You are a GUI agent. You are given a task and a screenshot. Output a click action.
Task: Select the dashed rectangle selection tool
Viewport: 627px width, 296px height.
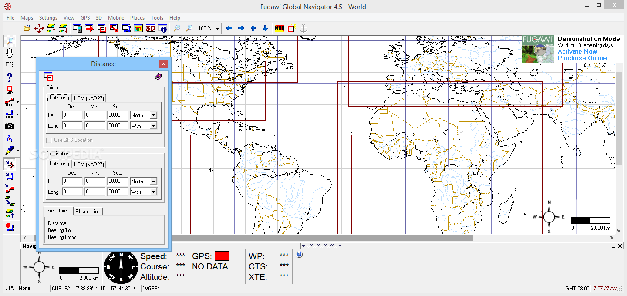pyautogui.click(x=10, y=65)
